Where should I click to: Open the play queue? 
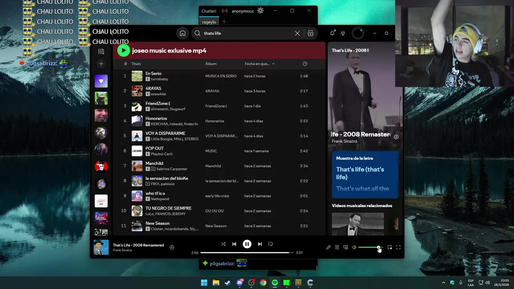pos(337,247)
